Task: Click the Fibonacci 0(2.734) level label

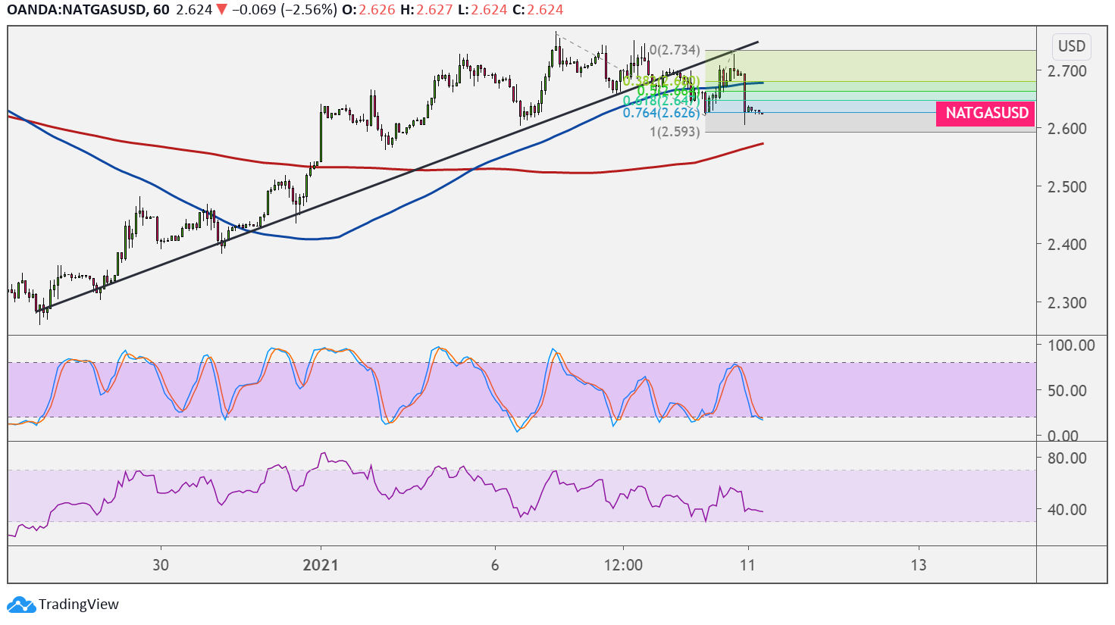Action: [x=675, y=50]
